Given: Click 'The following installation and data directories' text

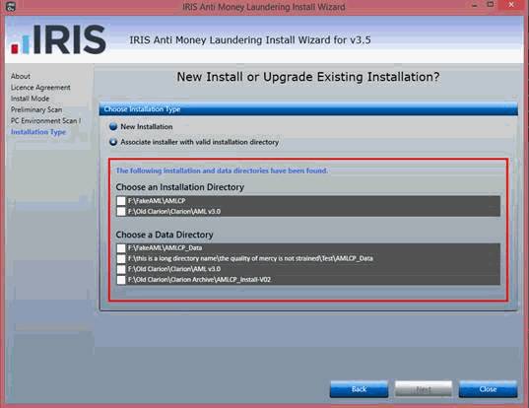Looking at the screenshot, I should click(222, 170).
